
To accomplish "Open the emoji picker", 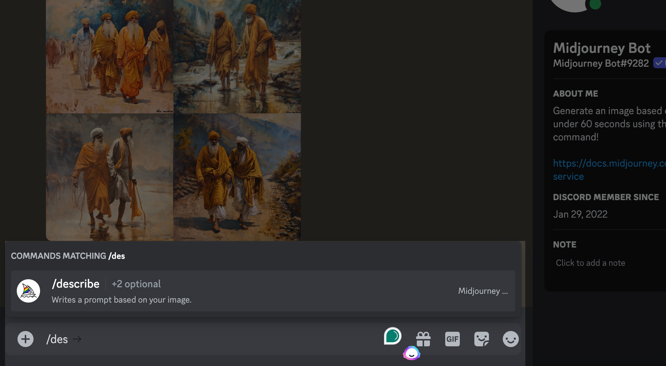I will tap(510, 339).
